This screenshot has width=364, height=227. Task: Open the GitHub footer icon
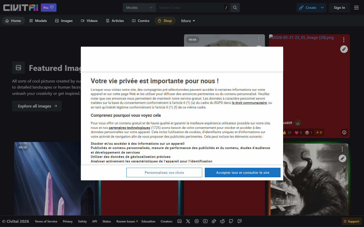(231, 221)
